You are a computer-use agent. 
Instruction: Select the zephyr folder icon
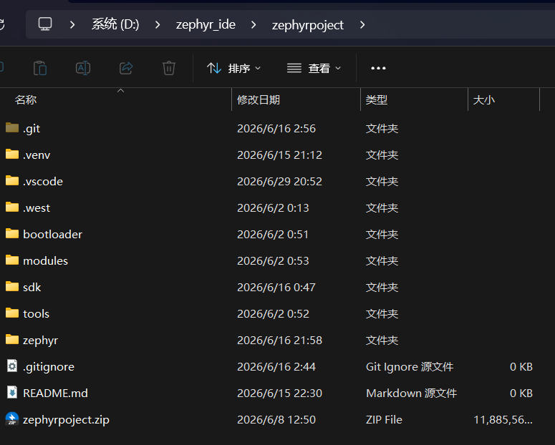click(x=12, y=339)
